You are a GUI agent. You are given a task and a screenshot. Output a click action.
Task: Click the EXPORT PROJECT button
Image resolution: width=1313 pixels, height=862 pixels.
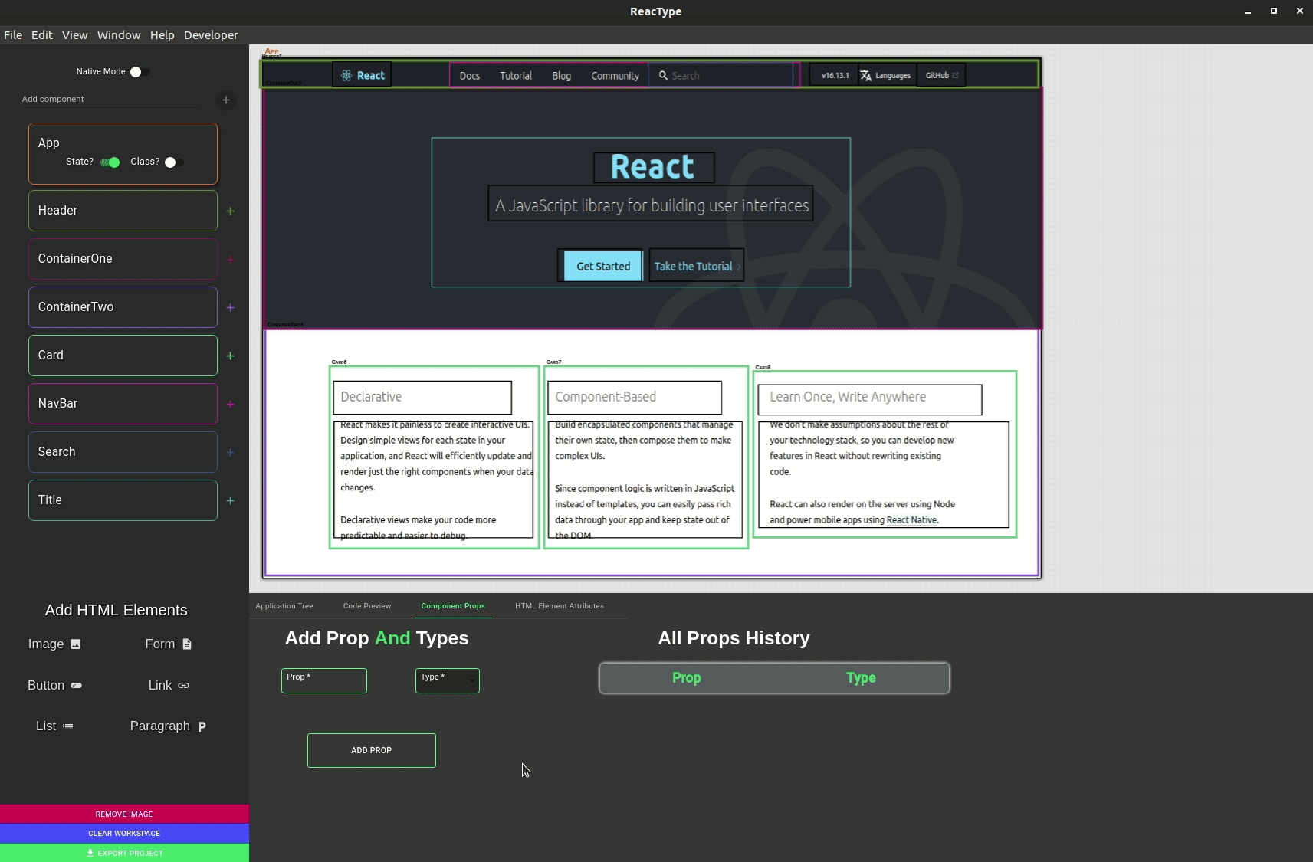(x=124, y=853)
